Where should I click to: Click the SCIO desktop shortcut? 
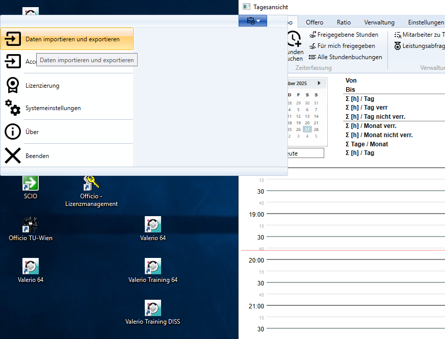point(31,184)
